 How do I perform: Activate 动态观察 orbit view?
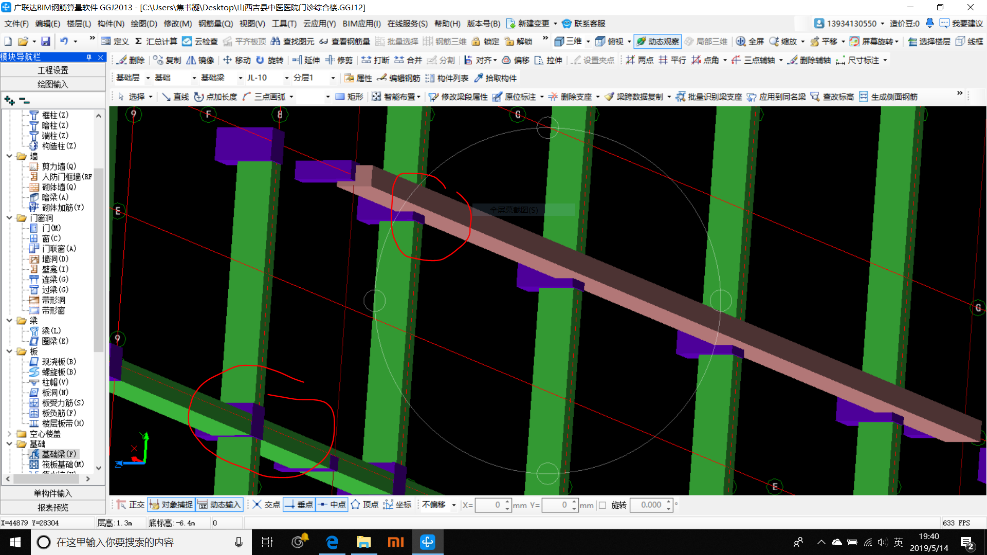(x=657, y=42)
